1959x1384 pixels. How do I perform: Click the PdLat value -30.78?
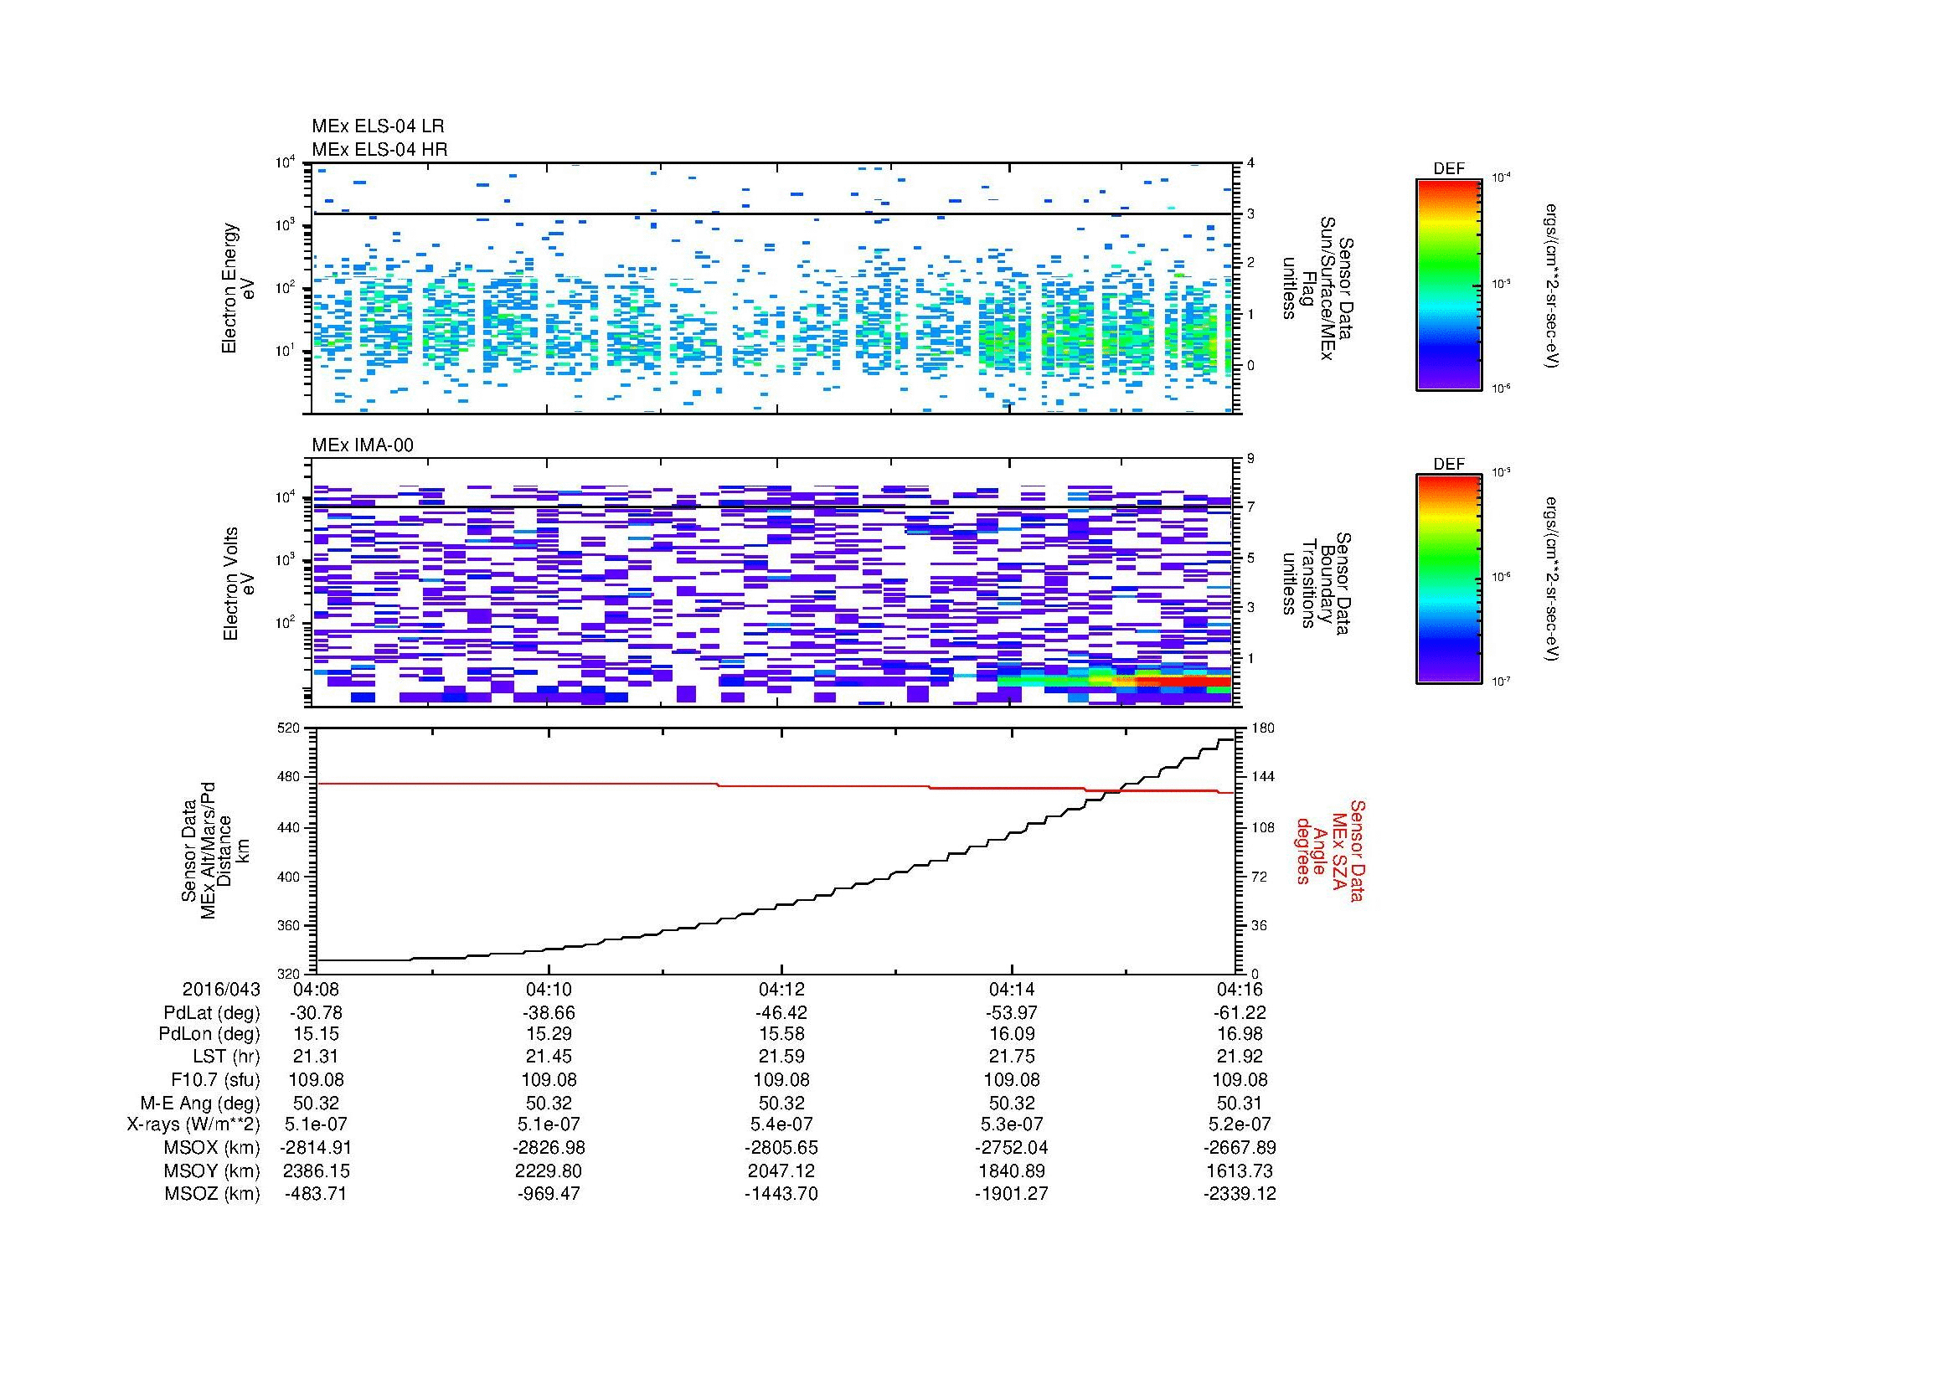point(316,1012)
